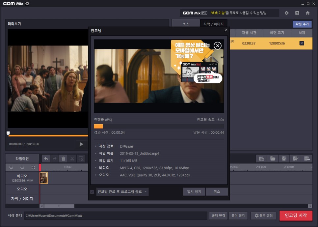Open the after-encoding action dropdown

click(122, 192)
